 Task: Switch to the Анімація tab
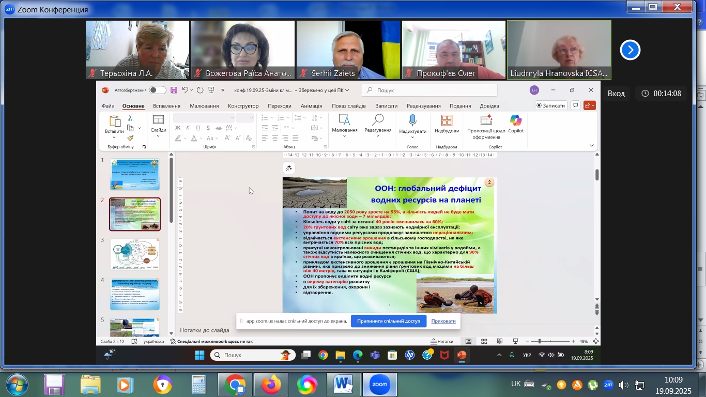311,106
